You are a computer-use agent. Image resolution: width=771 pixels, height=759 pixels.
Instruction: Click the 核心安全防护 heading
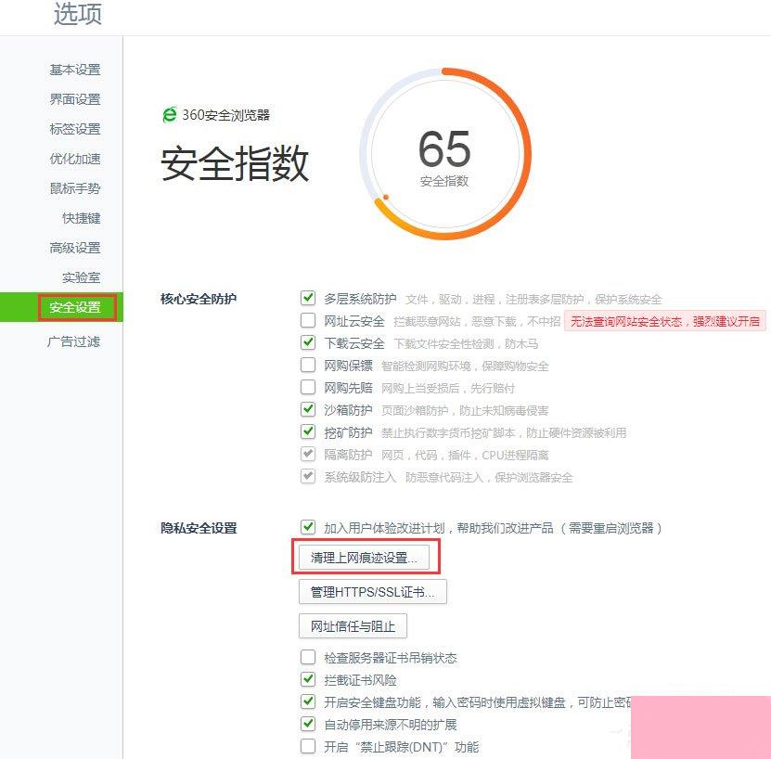pos(199,299)
